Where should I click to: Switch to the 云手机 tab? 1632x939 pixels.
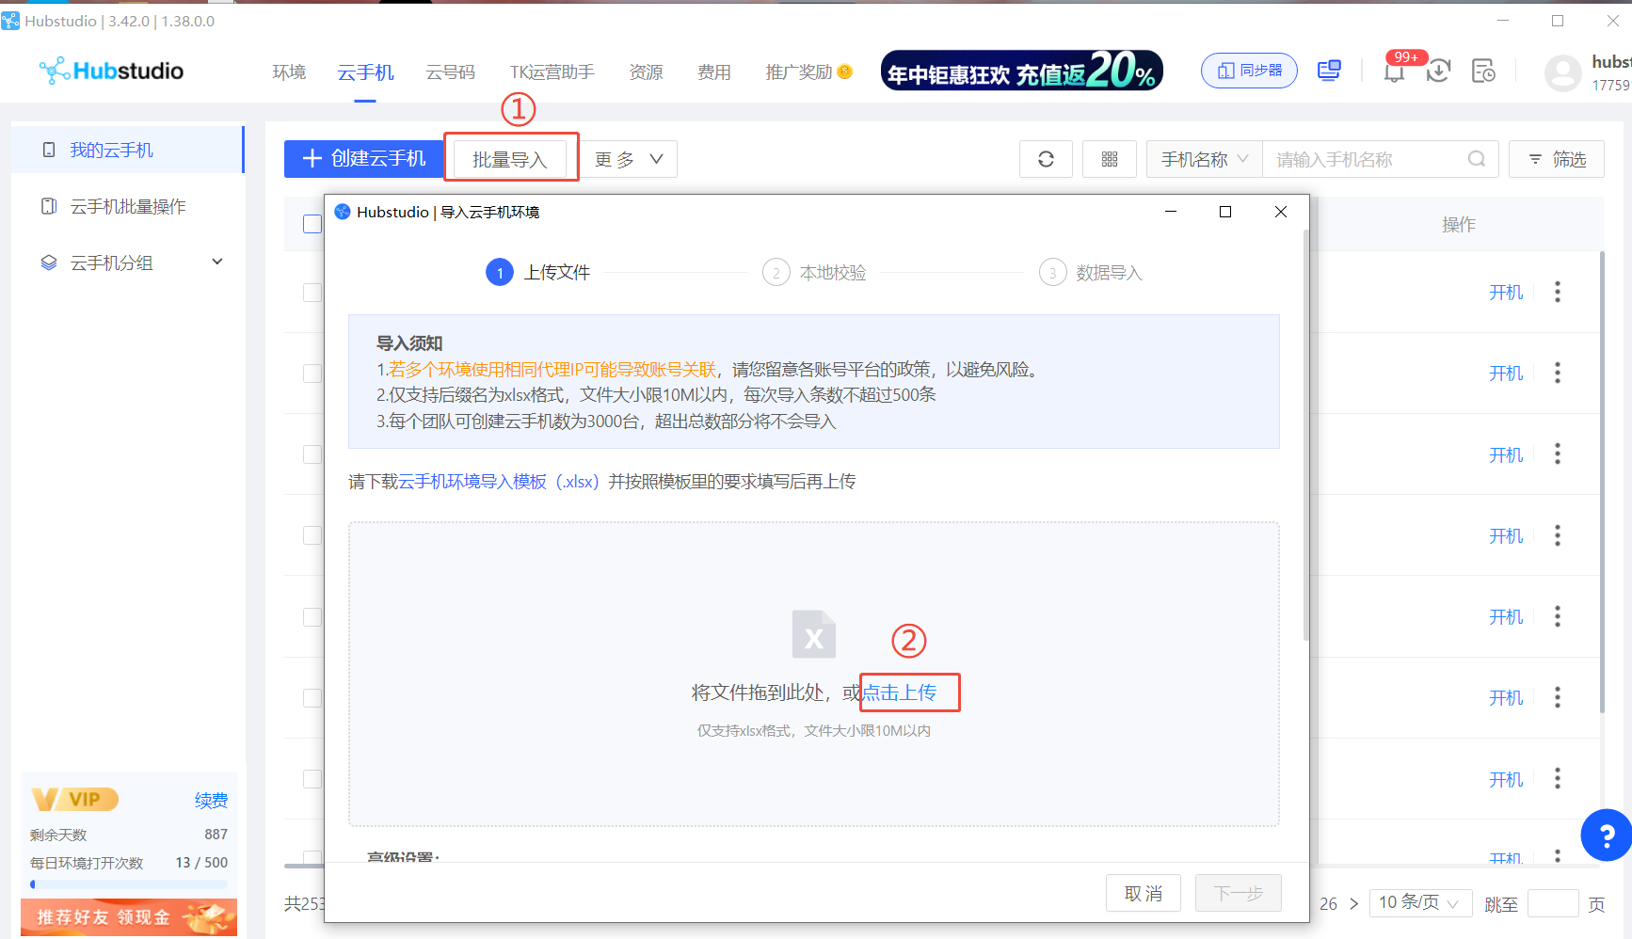(x=365, y=72)
